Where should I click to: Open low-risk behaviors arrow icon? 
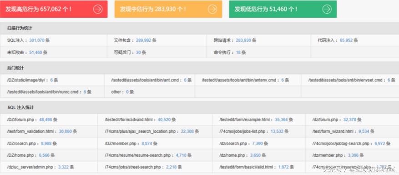tap(327, 9)
